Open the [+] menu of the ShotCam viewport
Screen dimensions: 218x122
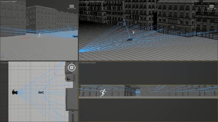tap(80, 63)
